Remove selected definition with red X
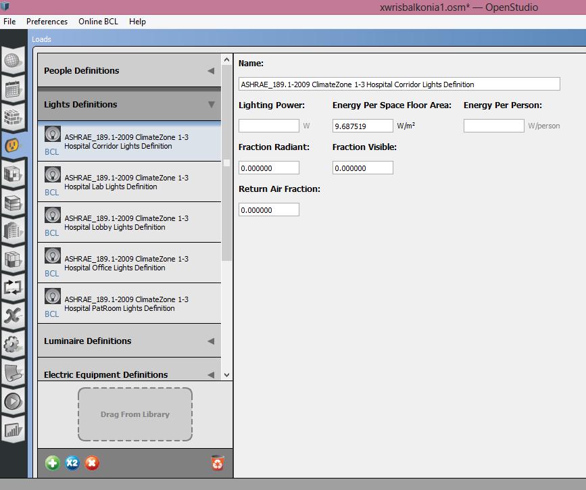586x490 pixels. tap(92, 463)
